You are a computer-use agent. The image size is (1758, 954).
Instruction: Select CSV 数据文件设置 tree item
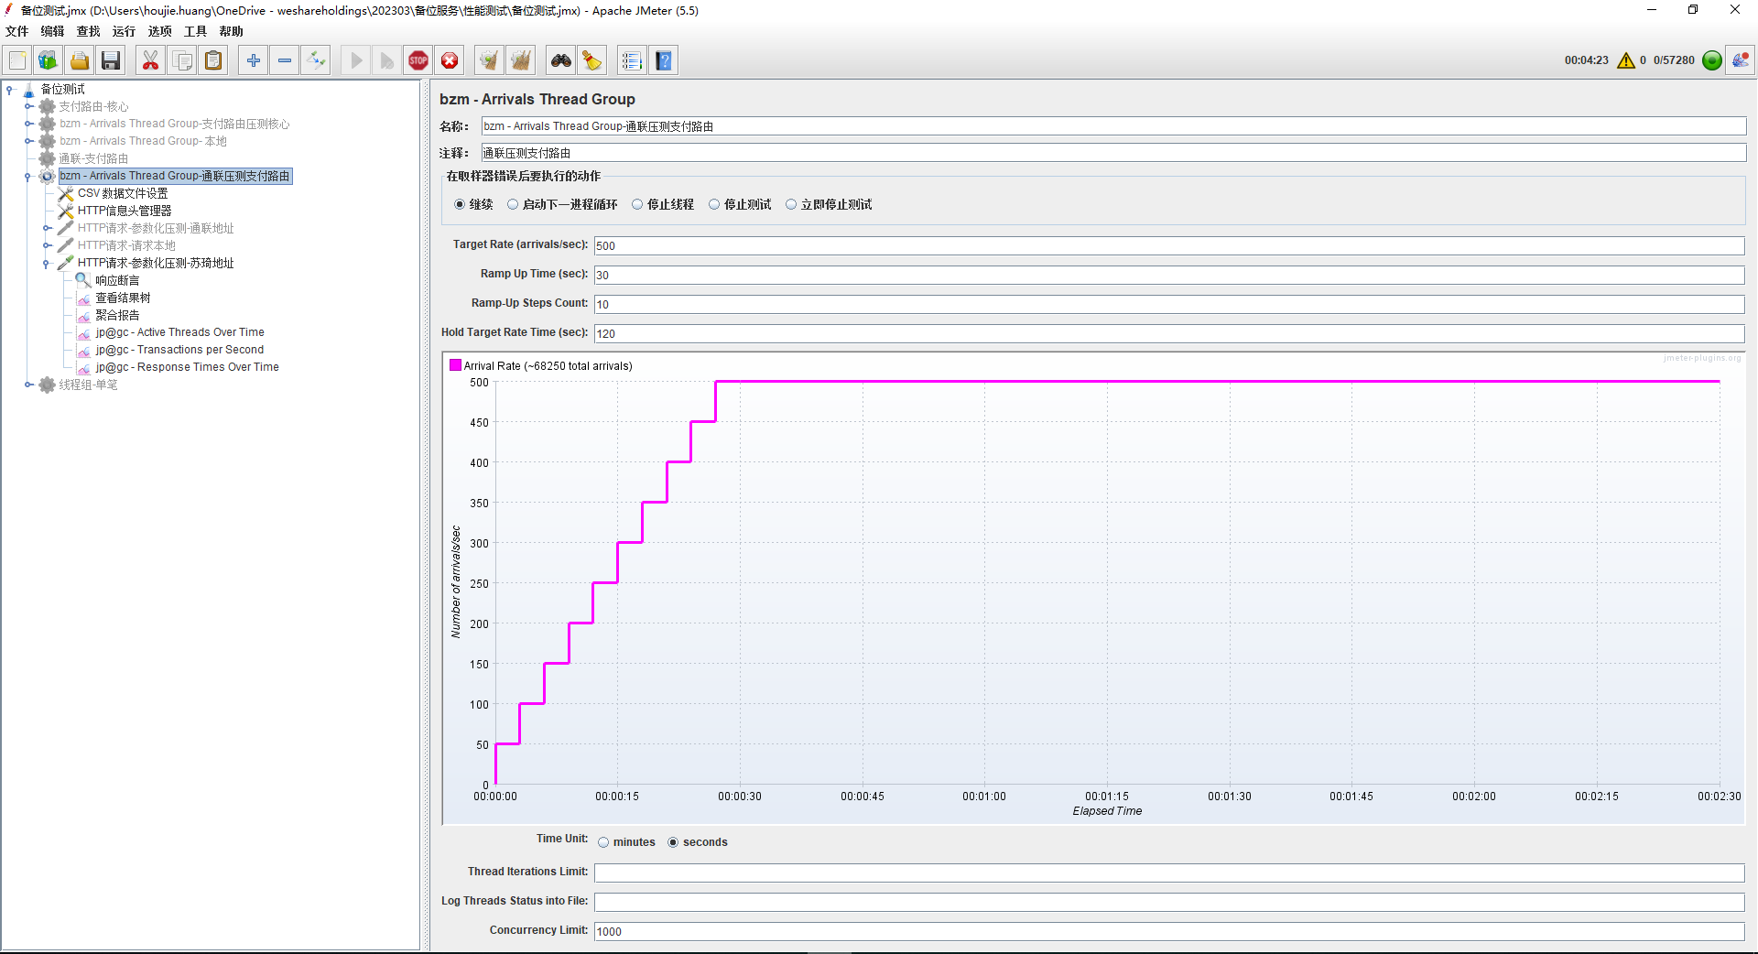point(123,193)
